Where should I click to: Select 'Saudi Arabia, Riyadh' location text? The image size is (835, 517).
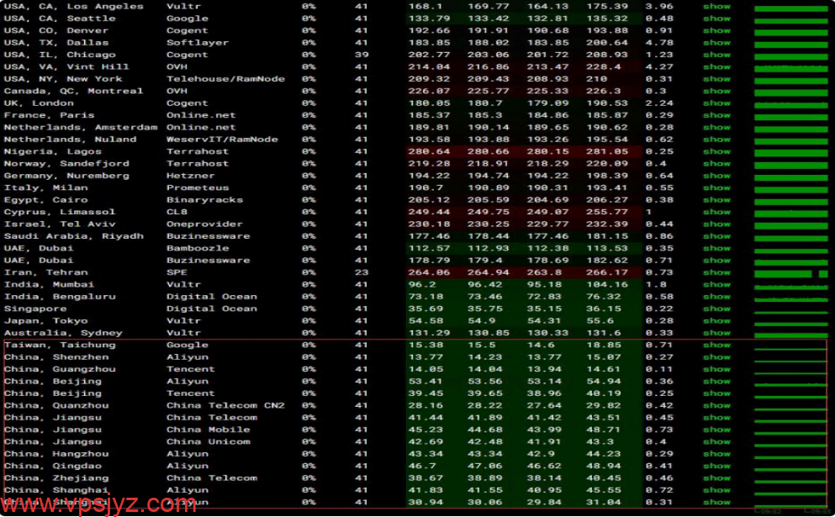(x=73, y=236)
